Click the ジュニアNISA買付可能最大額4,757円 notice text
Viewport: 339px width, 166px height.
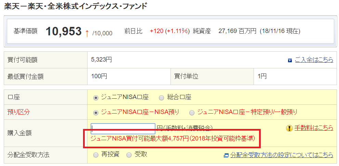tap(173, 138)
